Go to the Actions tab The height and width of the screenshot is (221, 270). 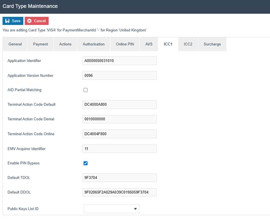coord(65,44)
